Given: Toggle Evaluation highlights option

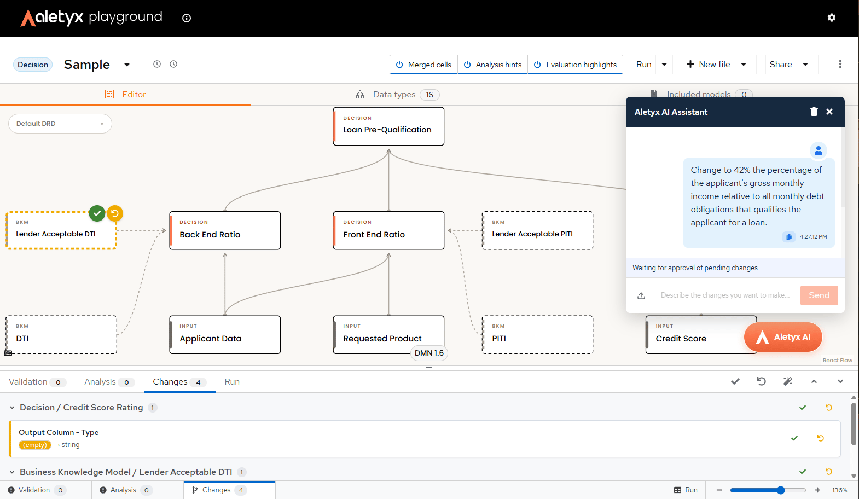Looking at the screenshot, I should tap(576, 65).
